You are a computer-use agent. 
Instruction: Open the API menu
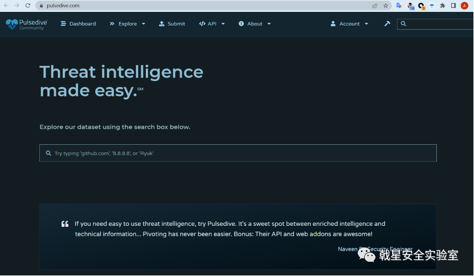click(x=211, y=23)
